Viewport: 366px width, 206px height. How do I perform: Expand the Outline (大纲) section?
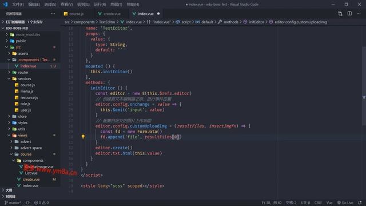[30, 191]
